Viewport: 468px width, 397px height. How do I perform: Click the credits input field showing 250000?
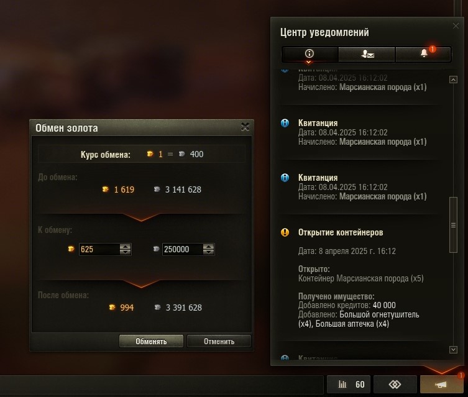click(183, 249)
